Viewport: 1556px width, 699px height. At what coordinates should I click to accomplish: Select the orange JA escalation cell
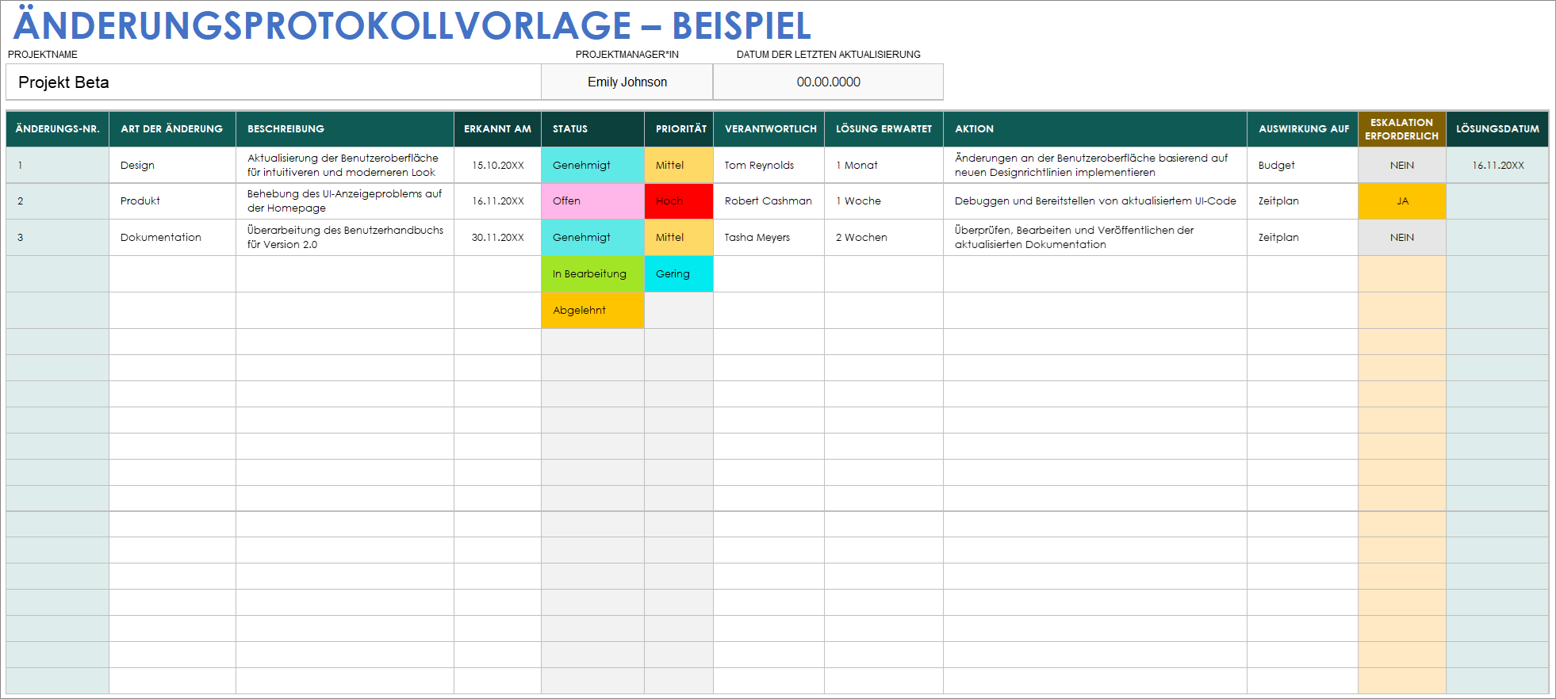[x=1402, y=201]
